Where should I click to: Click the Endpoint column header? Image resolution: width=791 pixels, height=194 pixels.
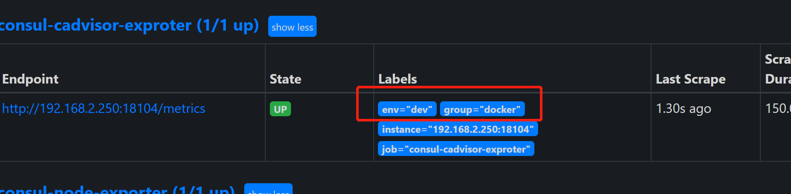30,79
